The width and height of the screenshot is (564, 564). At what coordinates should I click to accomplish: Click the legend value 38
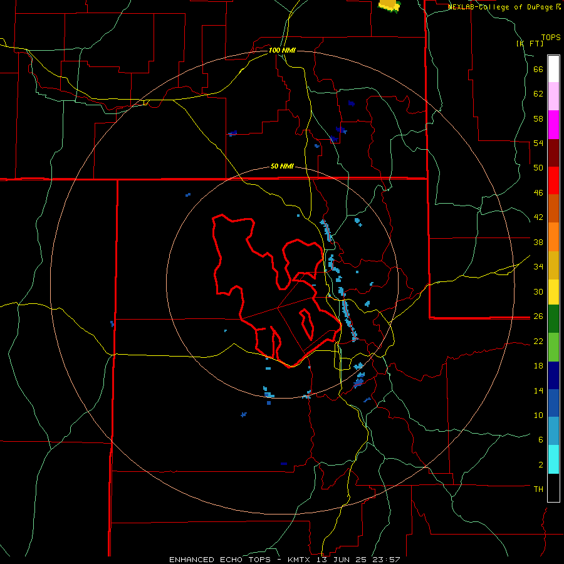pyautogui.click(x=538, y=242)
